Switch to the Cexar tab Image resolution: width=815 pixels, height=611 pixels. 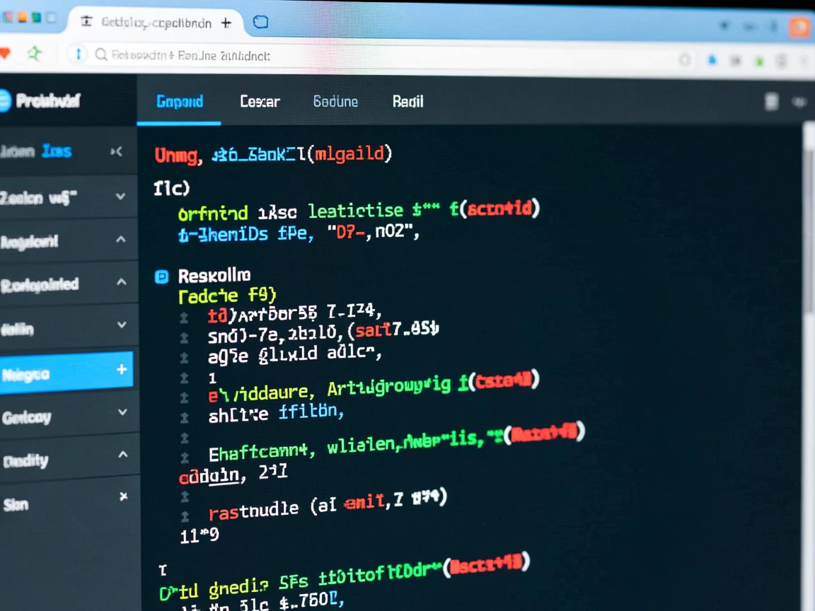260,102
